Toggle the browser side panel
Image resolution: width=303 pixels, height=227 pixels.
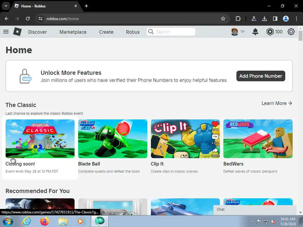275,19
